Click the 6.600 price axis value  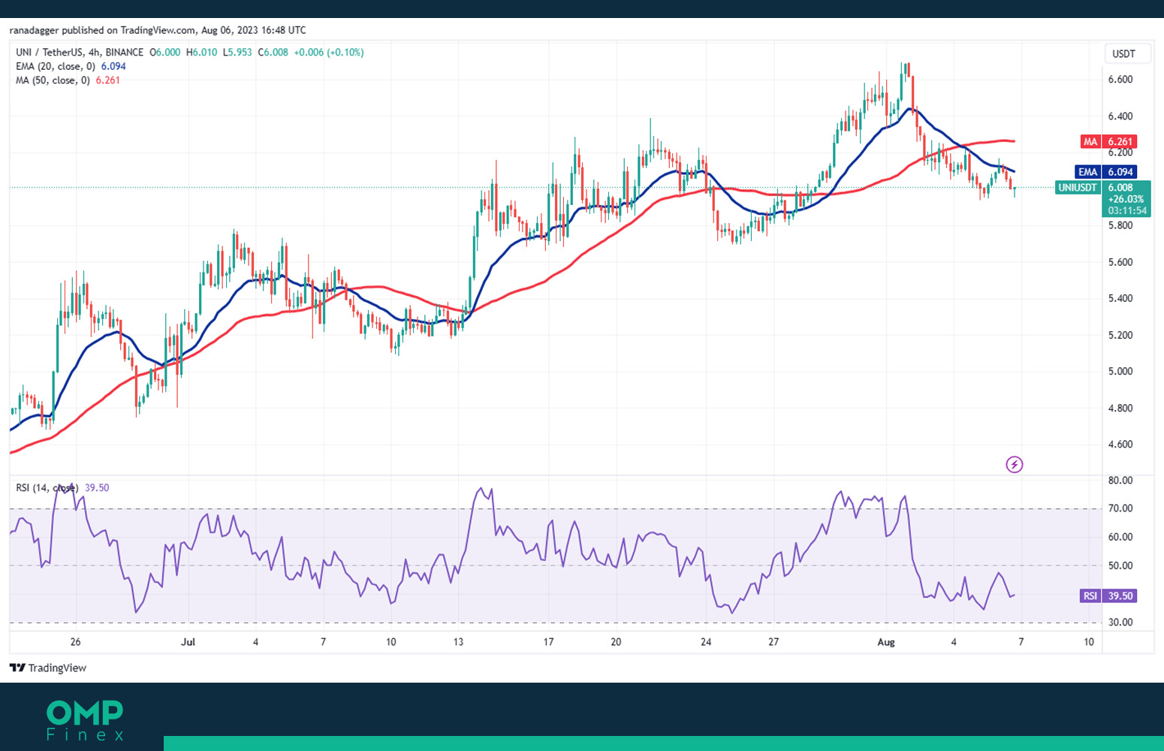point(1120,80)
